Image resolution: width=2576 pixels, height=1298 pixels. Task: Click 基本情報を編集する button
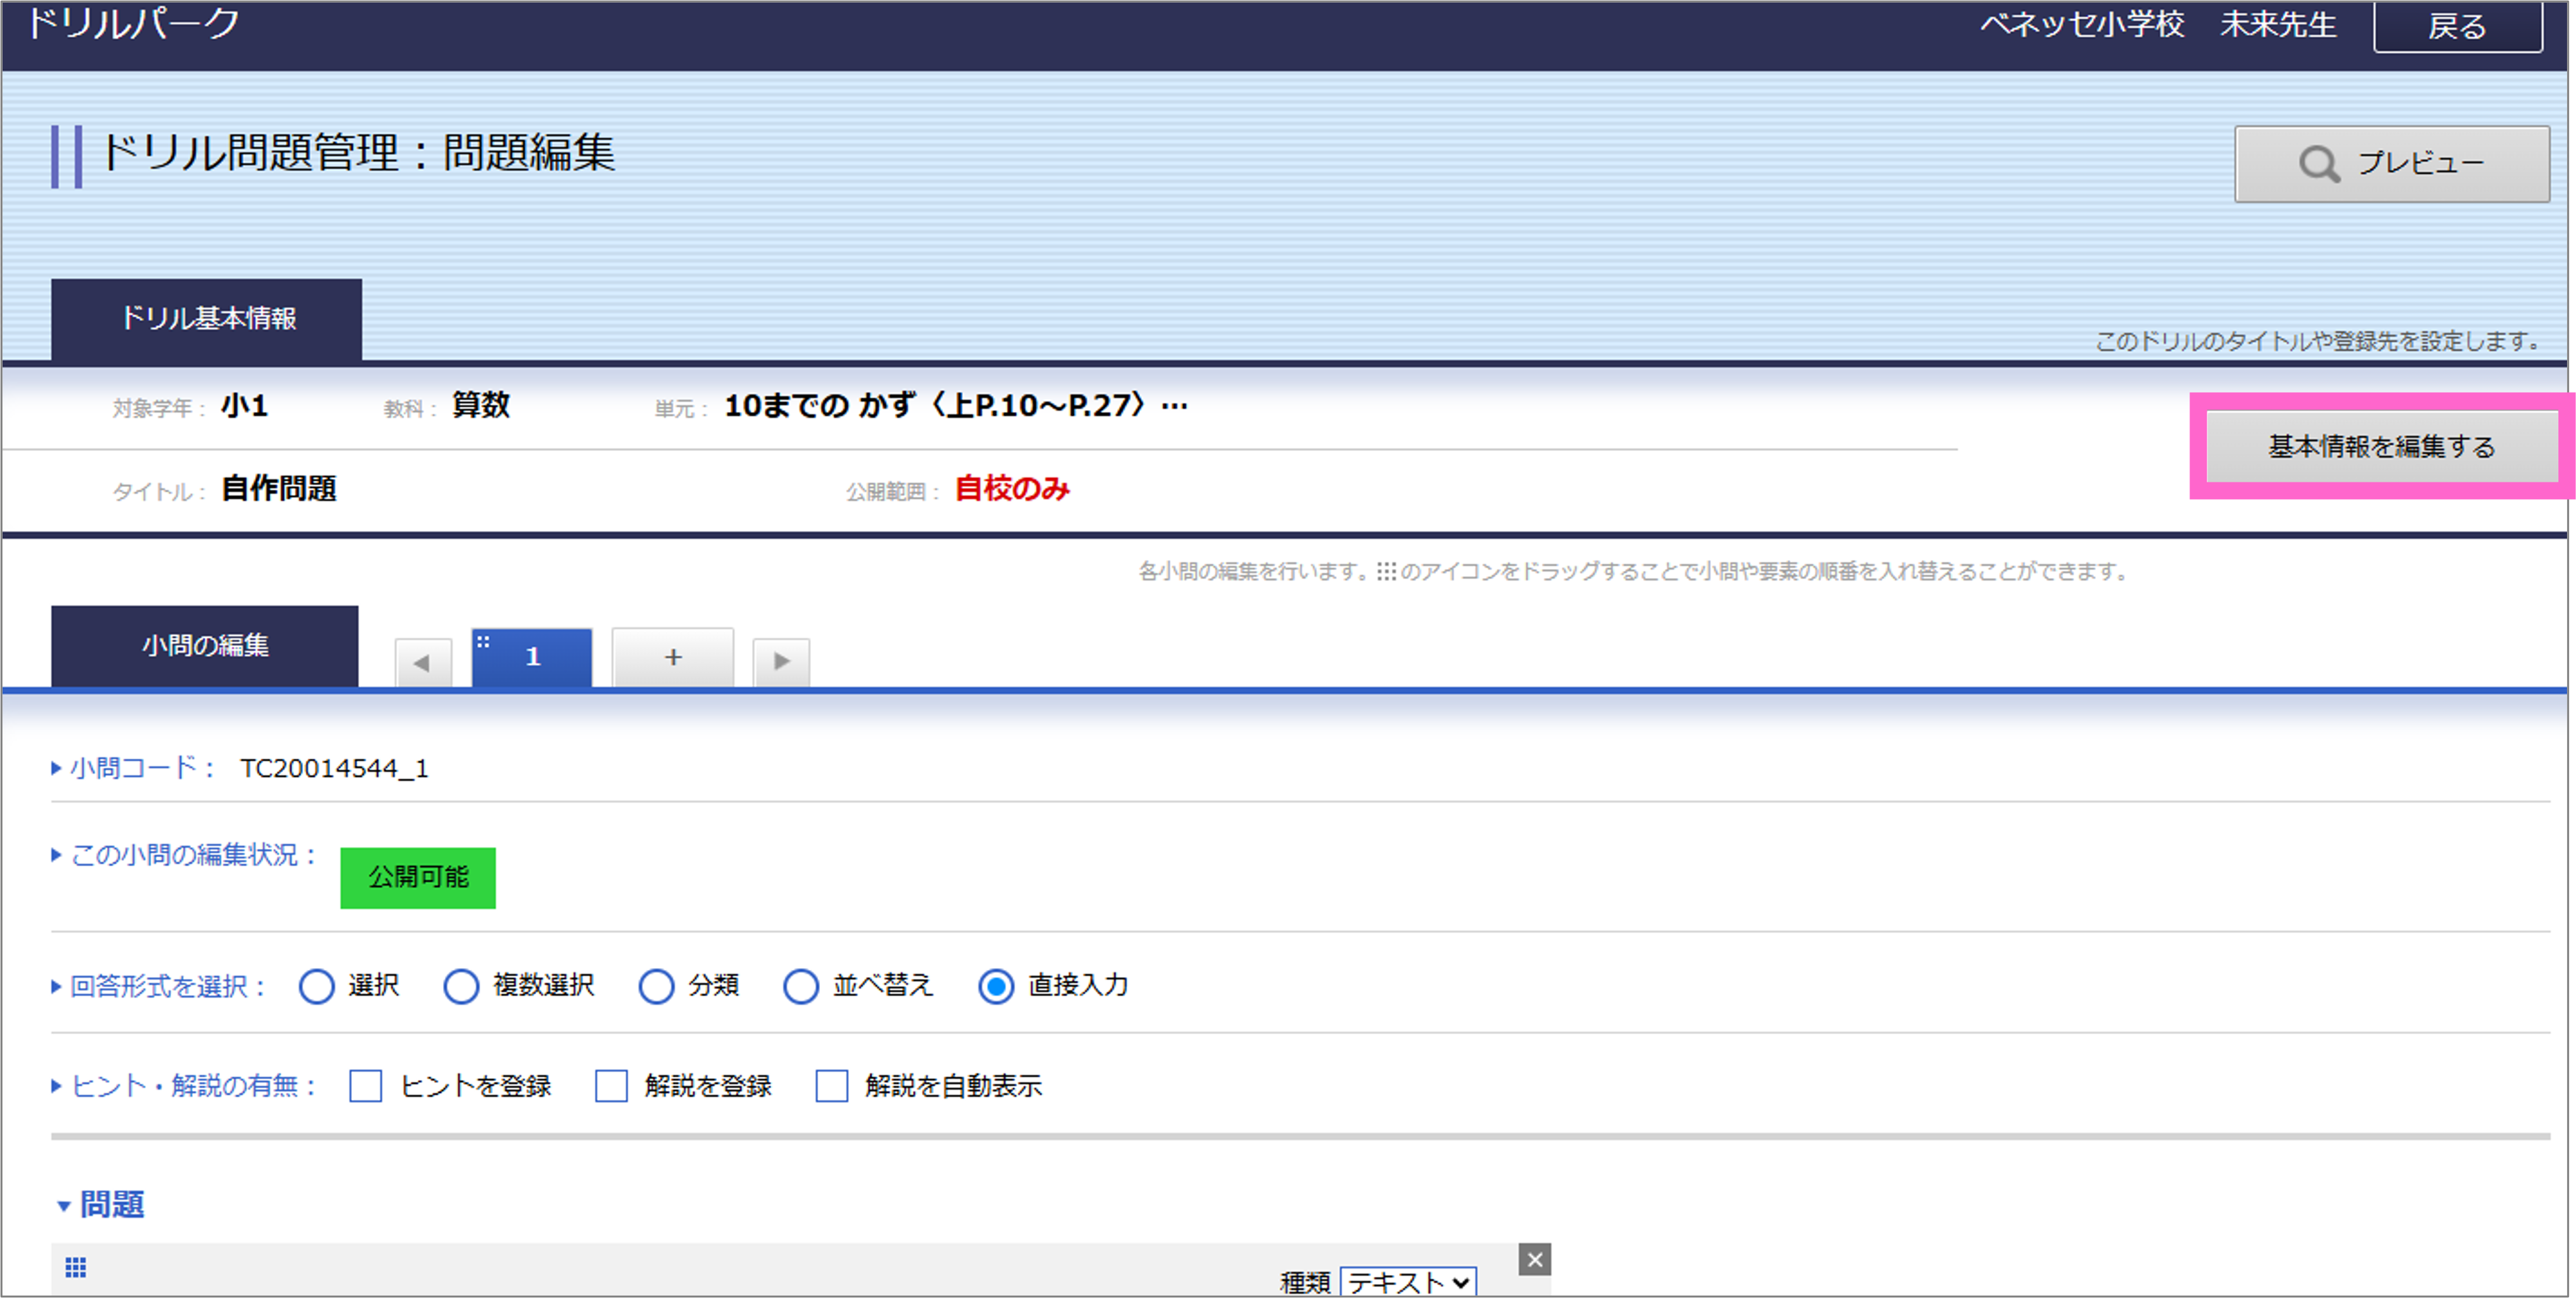click(2381, 447)
